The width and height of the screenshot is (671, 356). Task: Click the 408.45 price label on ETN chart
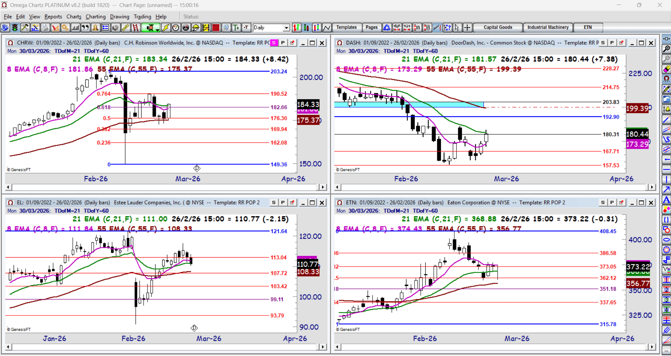pyautogui.click(x=608, y=231)
